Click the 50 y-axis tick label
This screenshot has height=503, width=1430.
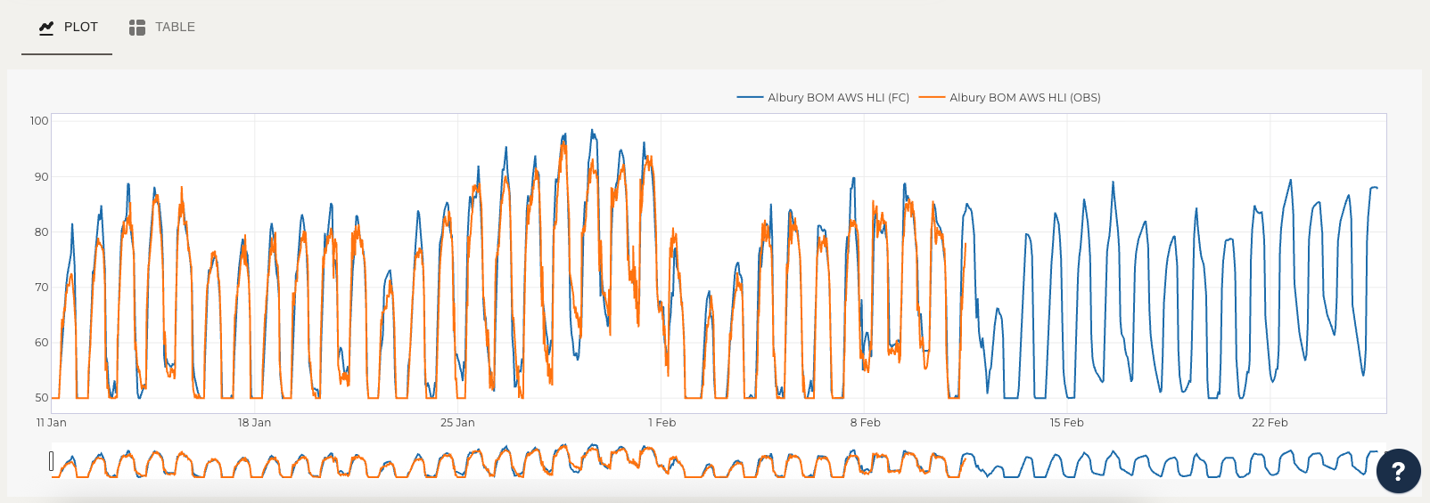coord(42,398)
